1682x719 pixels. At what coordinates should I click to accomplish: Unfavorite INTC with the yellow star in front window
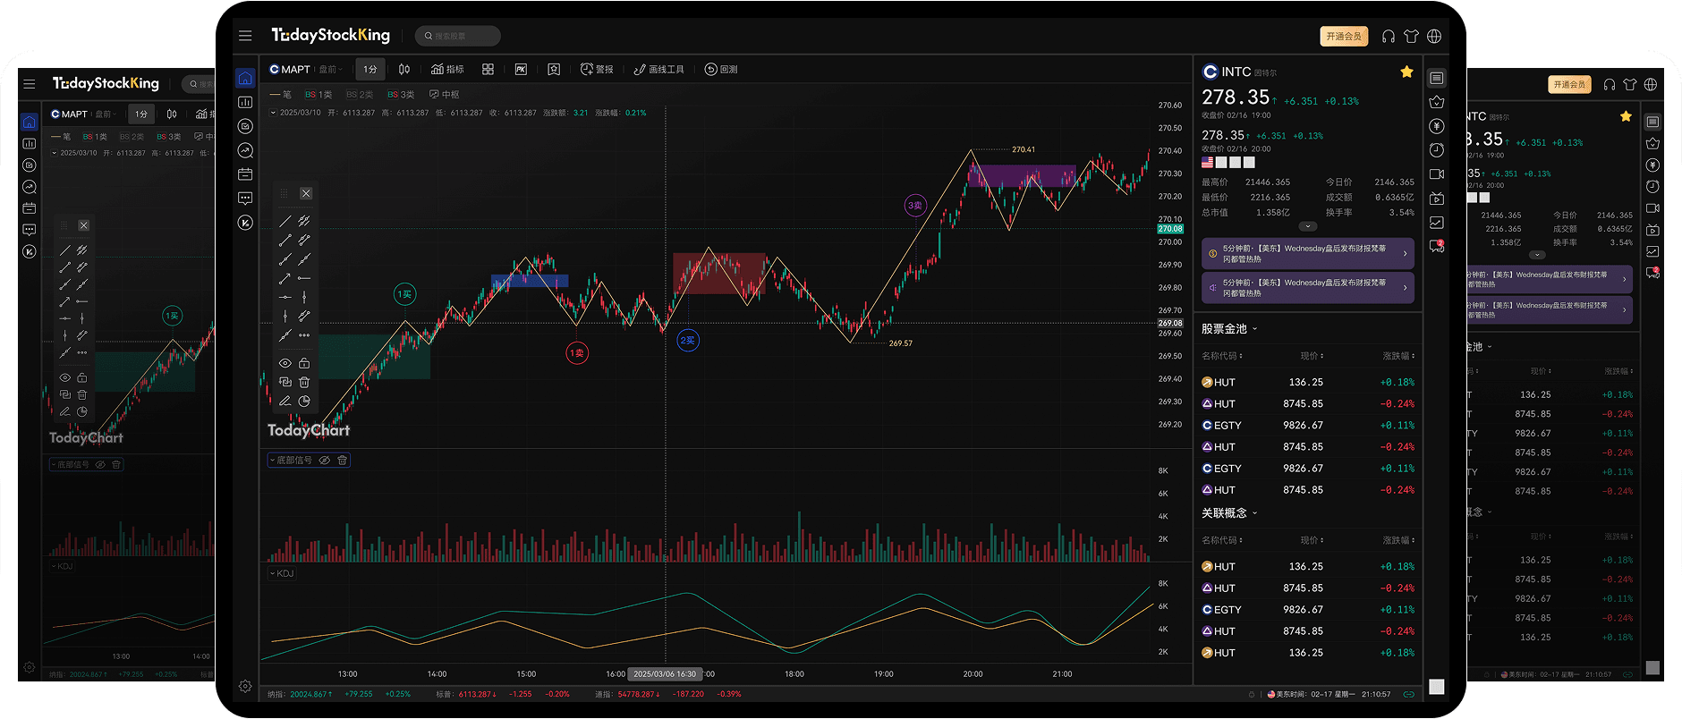click(1406, 72)
